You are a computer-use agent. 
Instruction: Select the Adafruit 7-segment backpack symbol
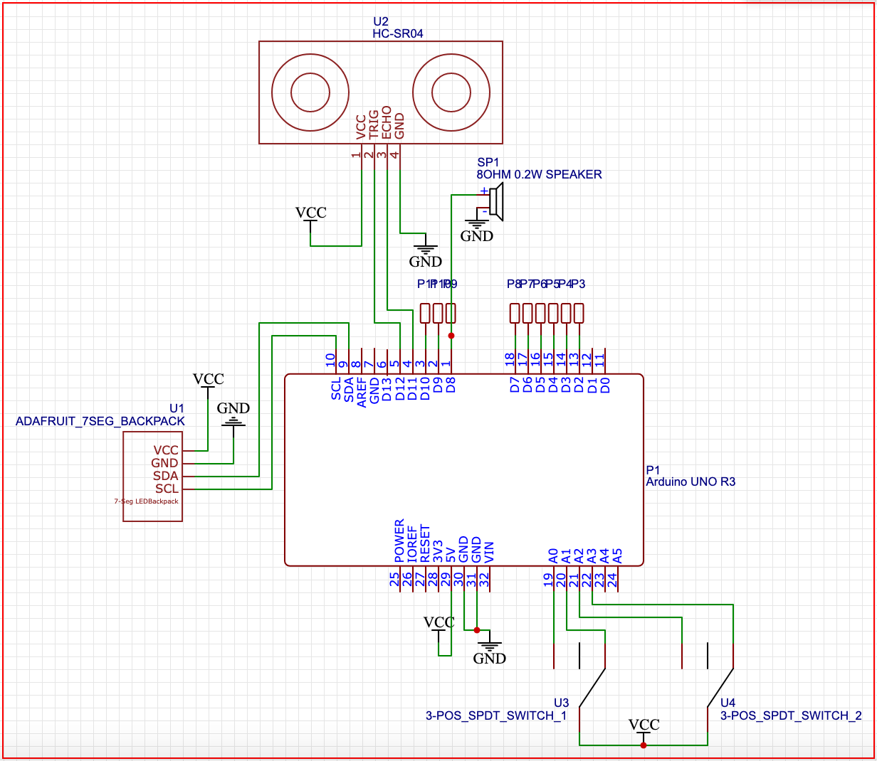[152, 476]
